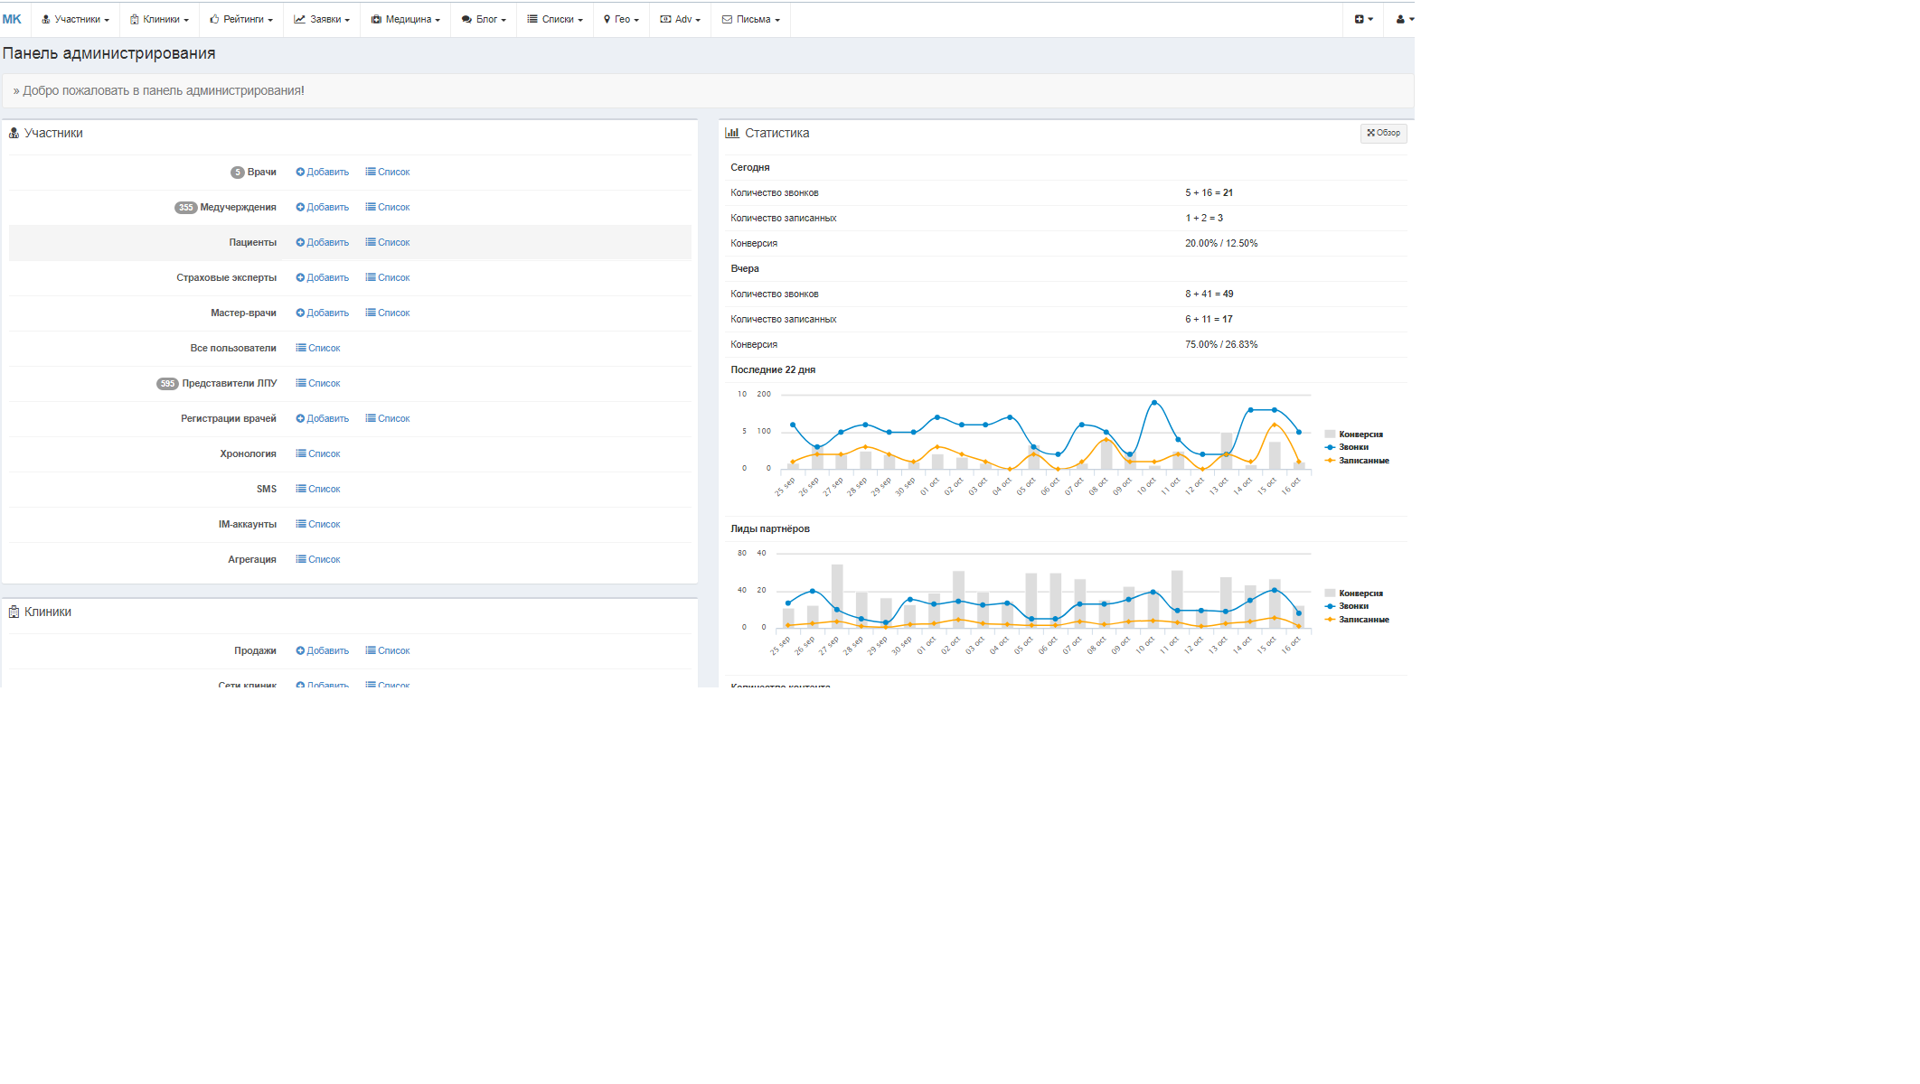
Task: Click the Статистика bar chart icon
Action: [732, 133]
